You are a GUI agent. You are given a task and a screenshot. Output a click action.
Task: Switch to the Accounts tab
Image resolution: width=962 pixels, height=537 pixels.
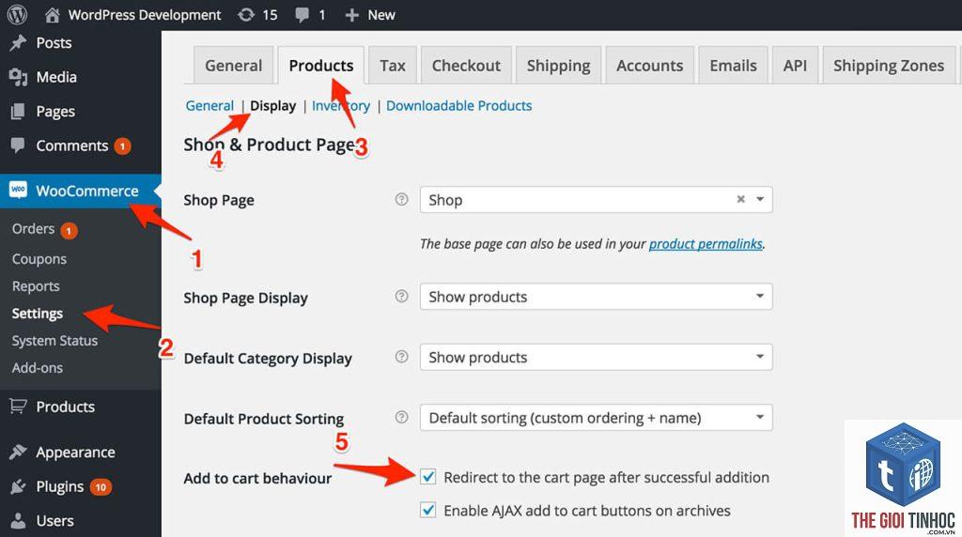650,66
